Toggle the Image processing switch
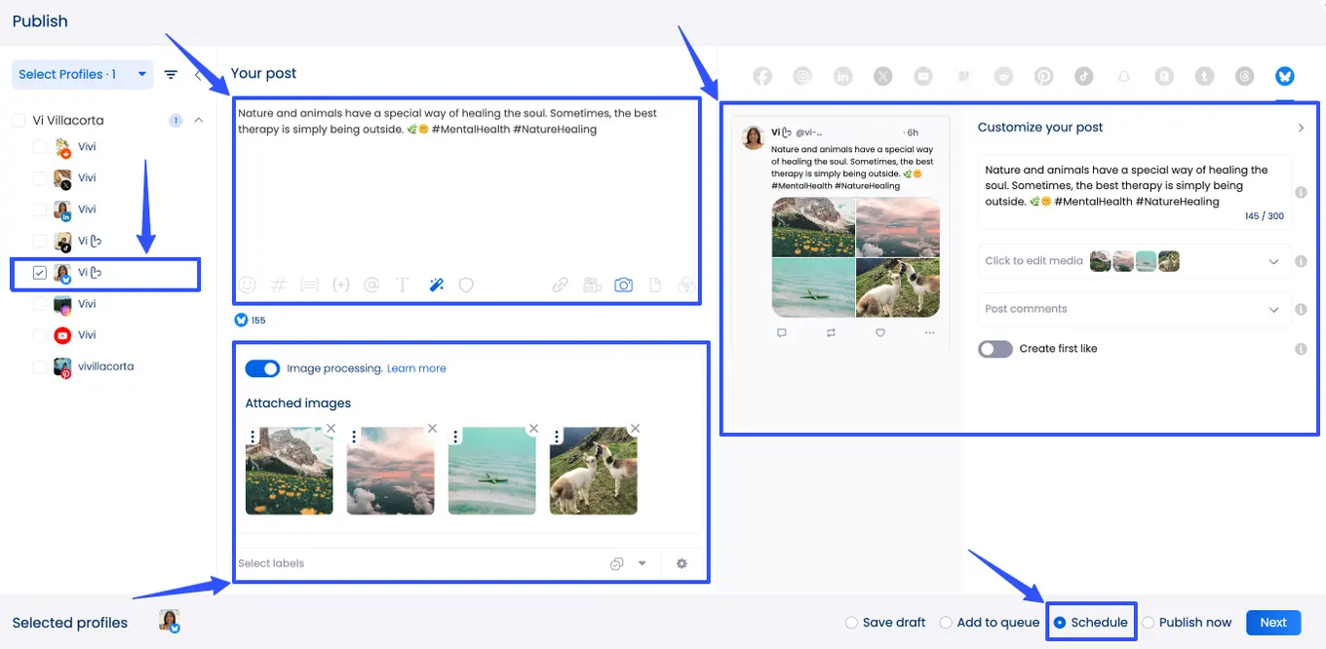The width and height of the screenshot is (1326, 649). [262, 368]
